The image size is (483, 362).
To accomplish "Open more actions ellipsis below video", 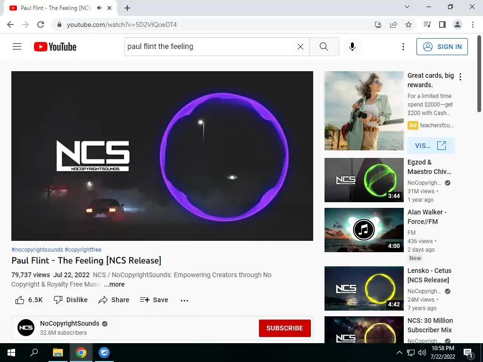I will (x=184, y=300).
